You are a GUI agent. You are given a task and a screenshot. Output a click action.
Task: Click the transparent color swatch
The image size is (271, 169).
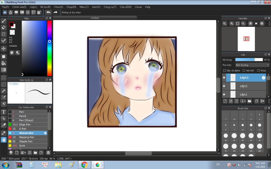[12, 32]
